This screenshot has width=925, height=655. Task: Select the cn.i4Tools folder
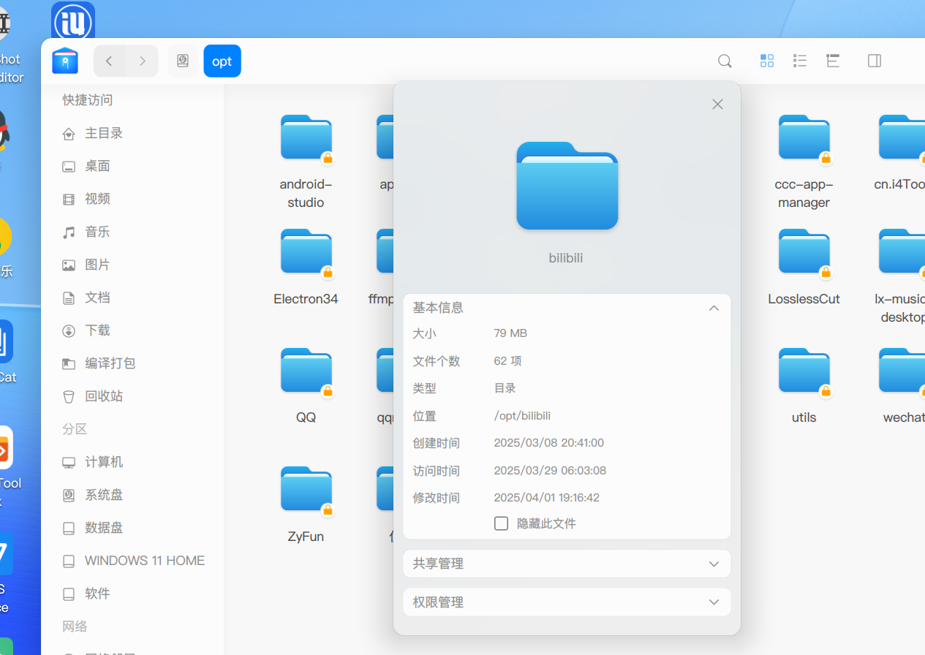point(901,152)
